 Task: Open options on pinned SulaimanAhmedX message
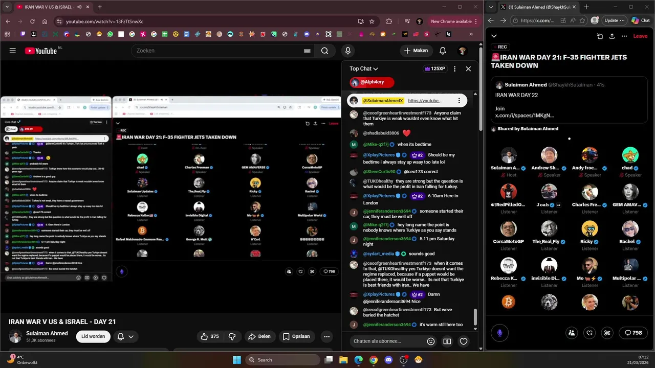[459, 101]
